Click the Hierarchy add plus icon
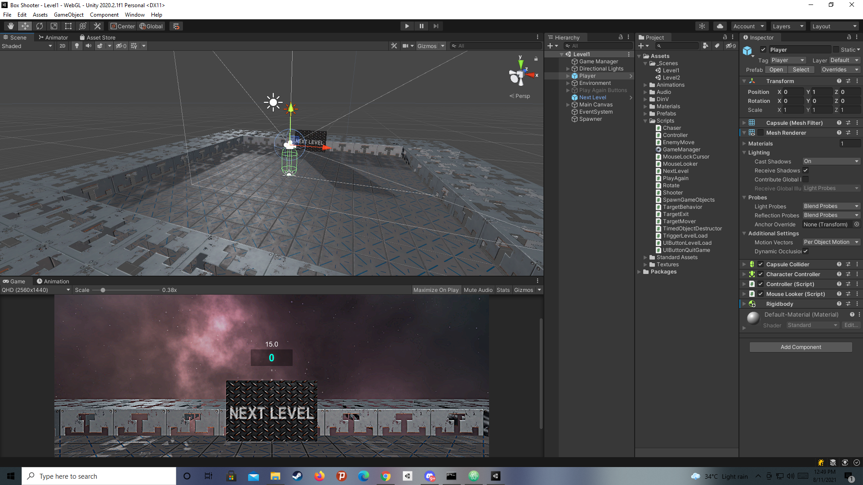This screenshot has width=863, height=485. pyautogui.click(x=550, y=46)
